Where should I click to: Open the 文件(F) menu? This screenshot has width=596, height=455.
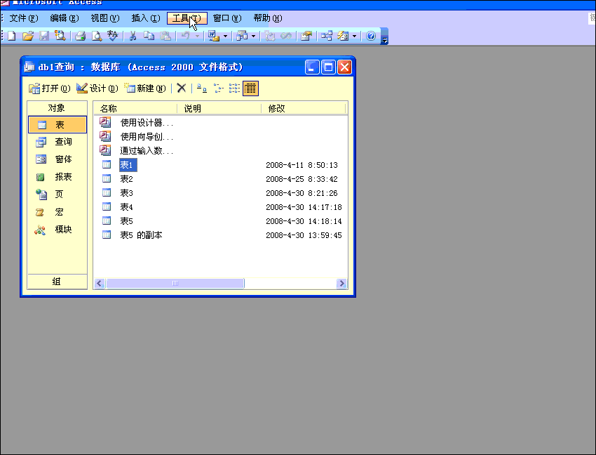(x=24, y=18)
